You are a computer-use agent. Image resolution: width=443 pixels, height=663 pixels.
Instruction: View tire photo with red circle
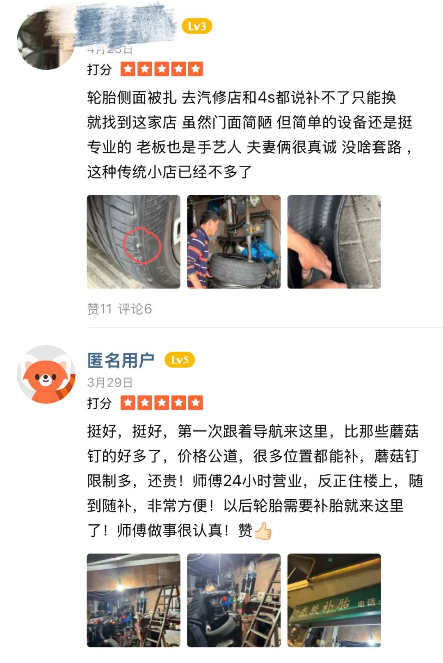pyautogui.click(x=134, y=242)
